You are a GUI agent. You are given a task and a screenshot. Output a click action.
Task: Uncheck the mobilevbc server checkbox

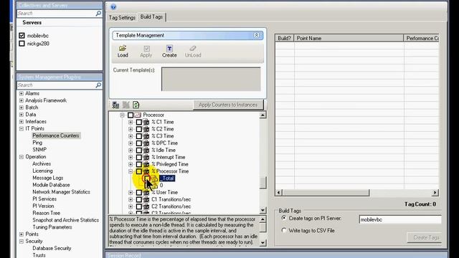point(22,35)
